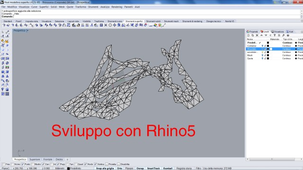Image resolution: width=303 pixels, height=170 pixels.
Task: Delete selected layer with X icon
Action: pos(257,35)
